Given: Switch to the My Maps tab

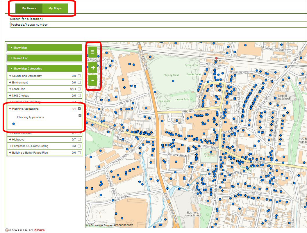Looking at the screenshot, I should (x=55, y=8).
